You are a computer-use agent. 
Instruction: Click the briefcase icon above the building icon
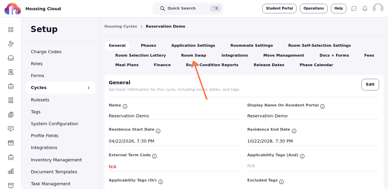pyautogui.click(x=11, y=86)
